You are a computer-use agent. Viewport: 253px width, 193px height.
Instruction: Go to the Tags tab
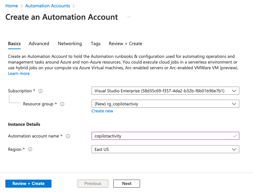coord(96,43)
